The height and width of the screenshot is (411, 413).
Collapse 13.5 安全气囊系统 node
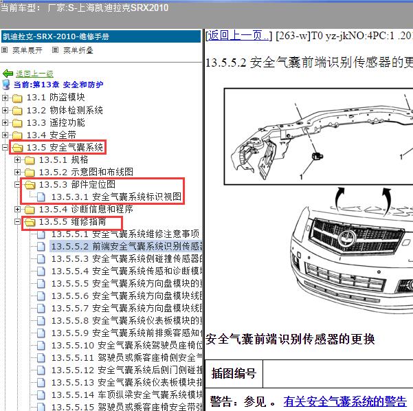pyautogui.click(x=5, y=147)
